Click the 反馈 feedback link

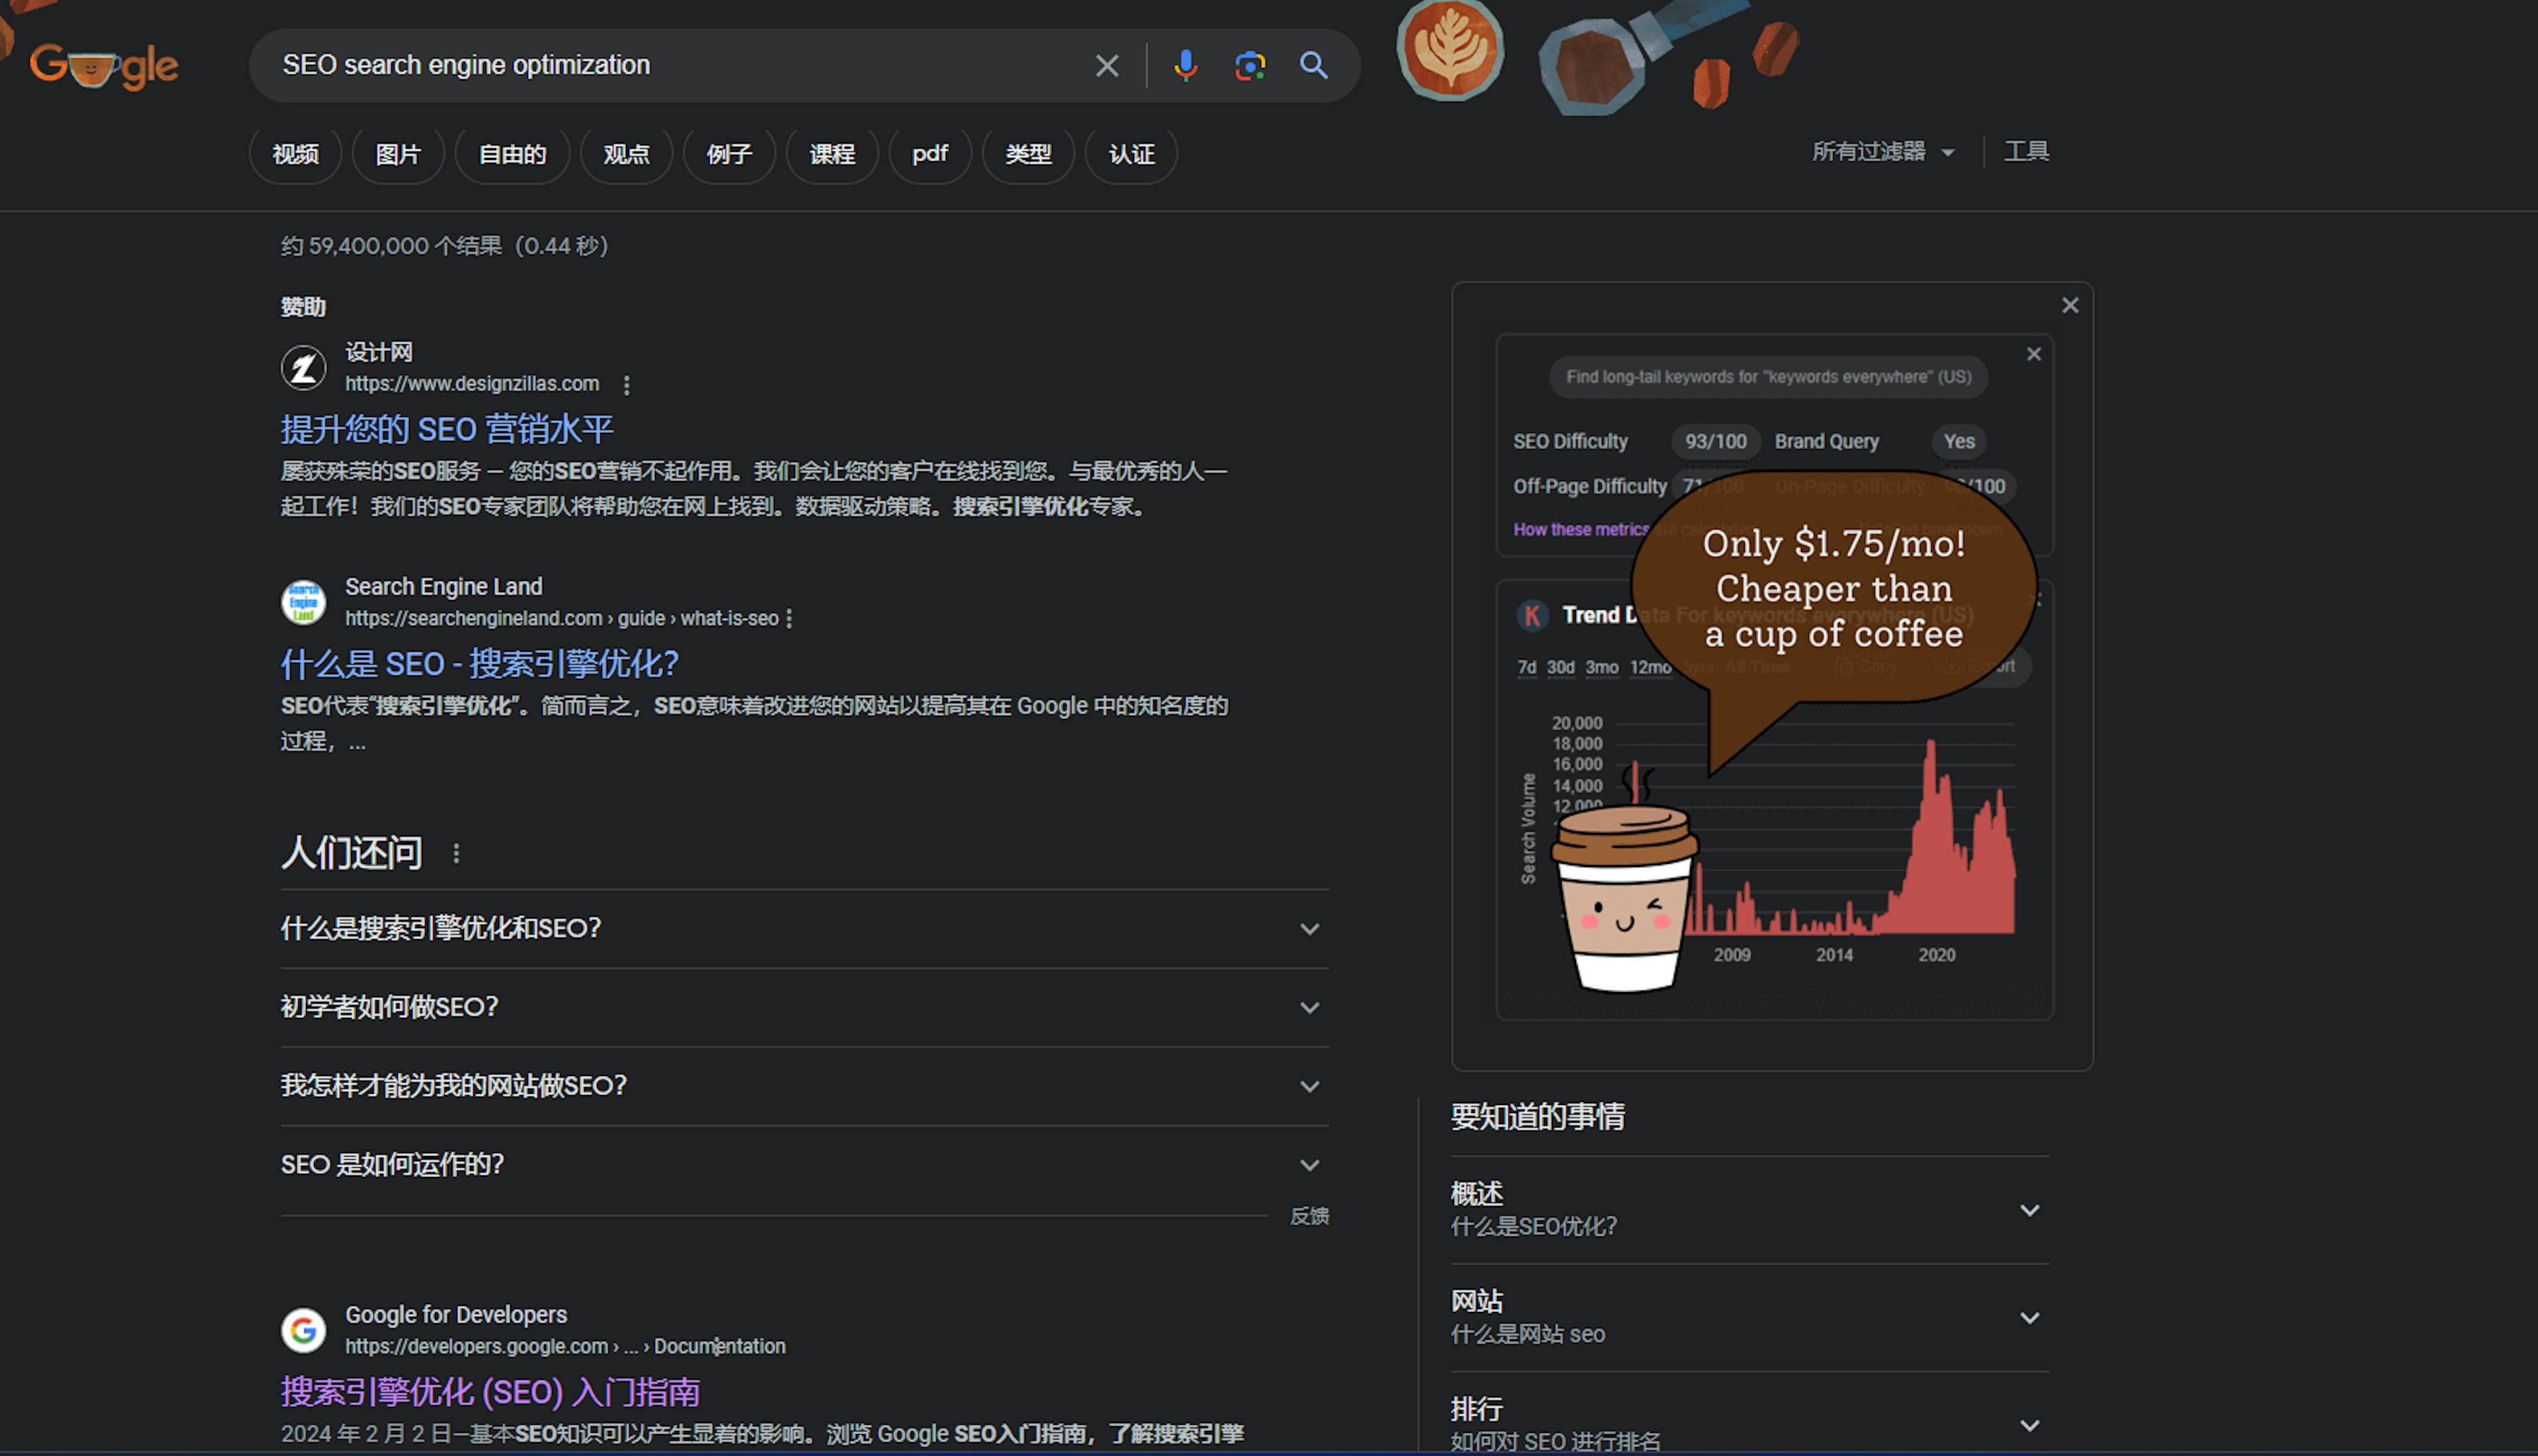(1309, 1217)
